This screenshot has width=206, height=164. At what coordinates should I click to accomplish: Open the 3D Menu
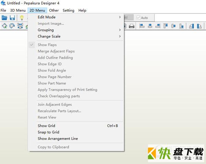click(18, 10)
